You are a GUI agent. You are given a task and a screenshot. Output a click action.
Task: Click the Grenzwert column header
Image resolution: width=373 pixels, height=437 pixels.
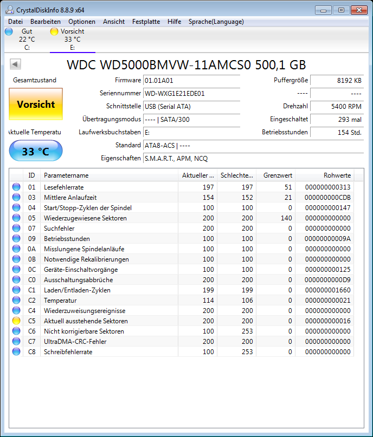pyautogui.click(x=276, y=175)
